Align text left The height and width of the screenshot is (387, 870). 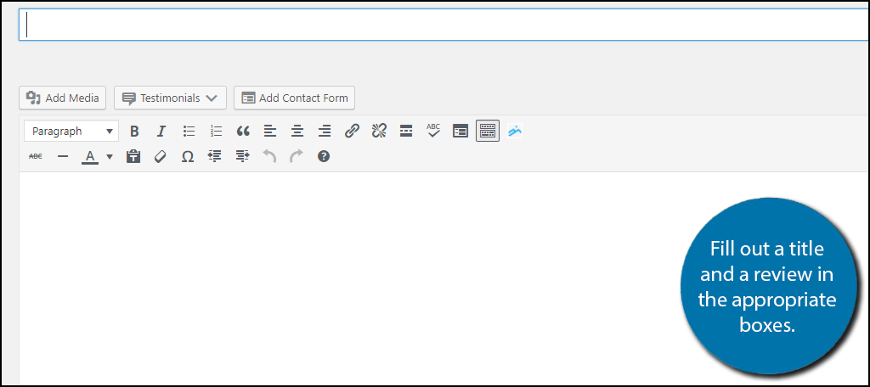click(x=270, y=132)
